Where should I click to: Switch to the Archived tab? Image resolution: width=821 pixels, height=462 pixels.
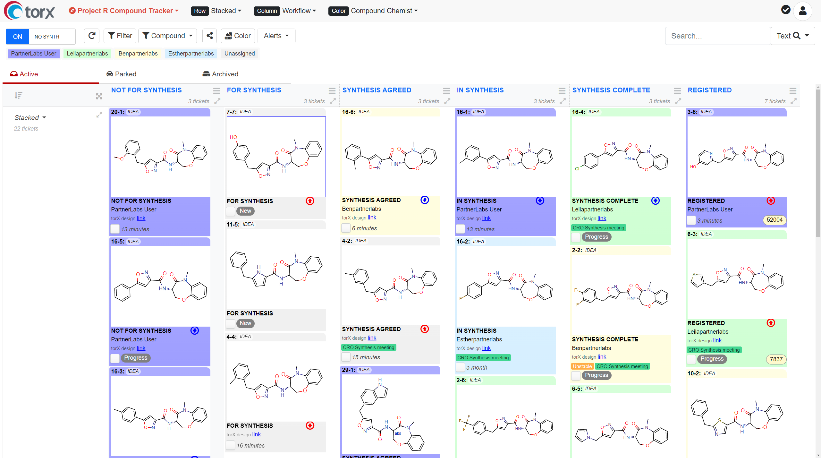pyautogui.click(x=220, y=74)
